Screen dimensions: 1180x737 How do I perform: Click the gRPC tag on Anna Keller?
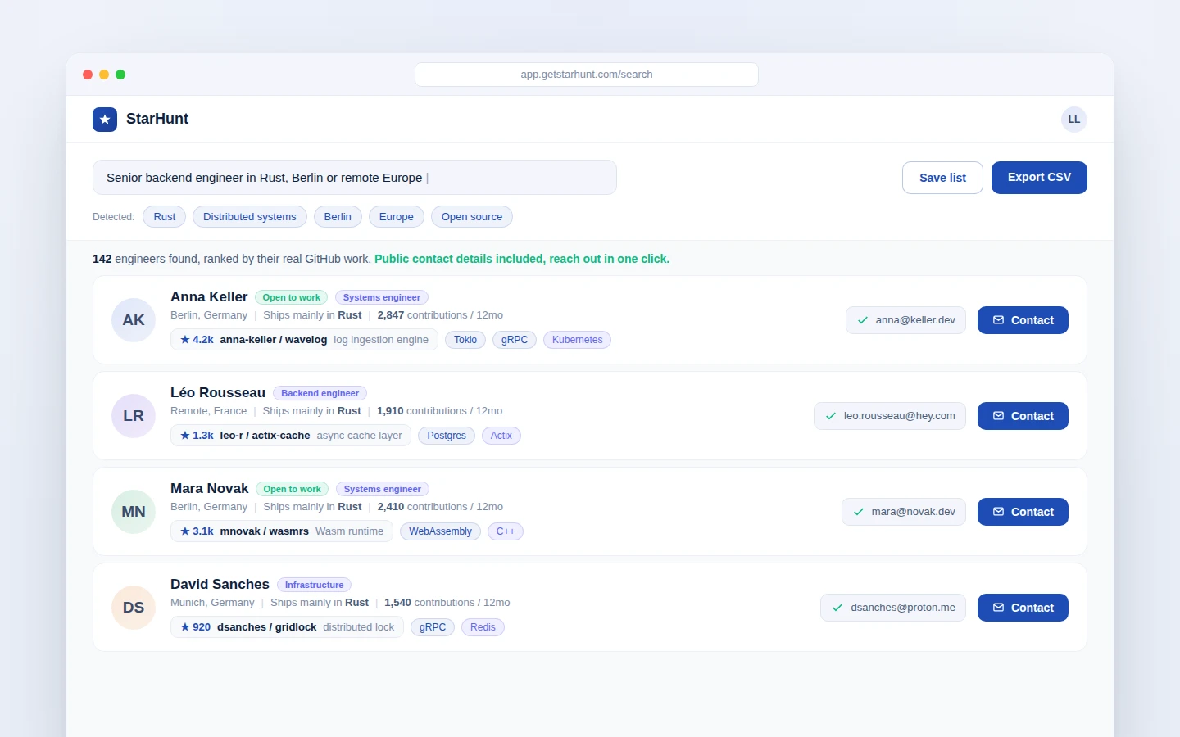point(515,340)
